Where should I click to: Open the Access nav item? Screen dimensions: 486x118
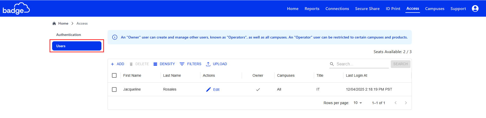[413, 8]
